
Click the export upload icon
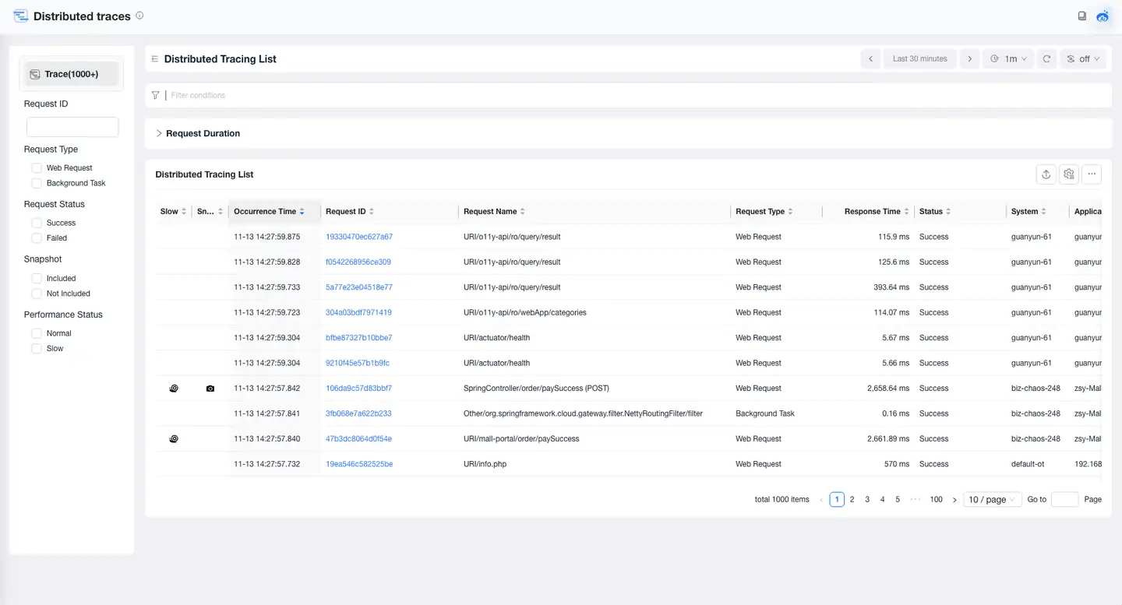click(x=1046, y=174)
